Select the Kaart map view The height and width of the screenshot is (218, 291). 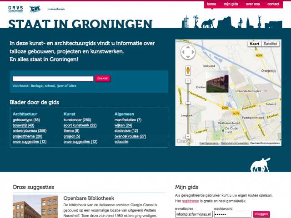pos(254,44)
